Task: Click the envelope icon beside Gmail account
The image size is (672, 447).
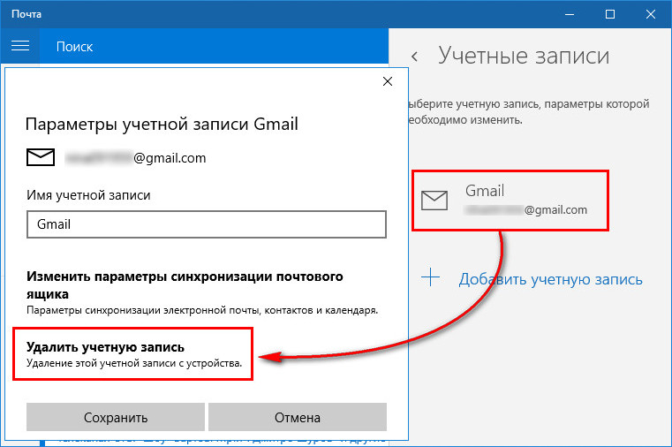Action: click(434, 201)
